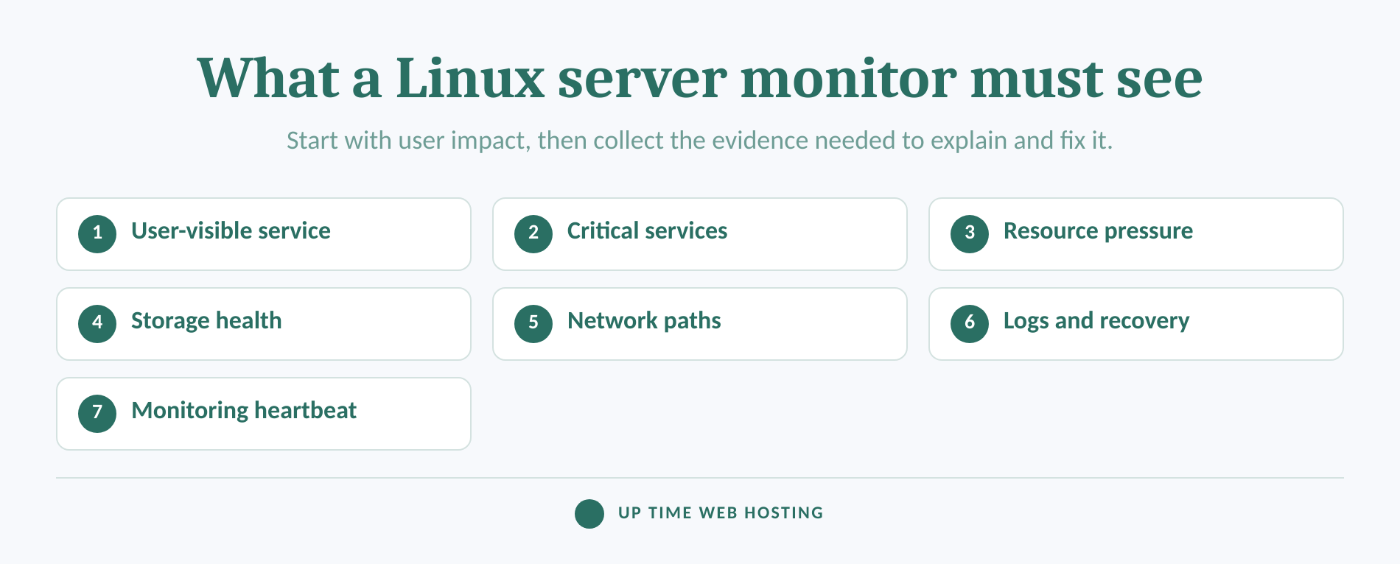
Task: Click the round green Up Time Web Hosting logo
Action: tap(589, 514)
